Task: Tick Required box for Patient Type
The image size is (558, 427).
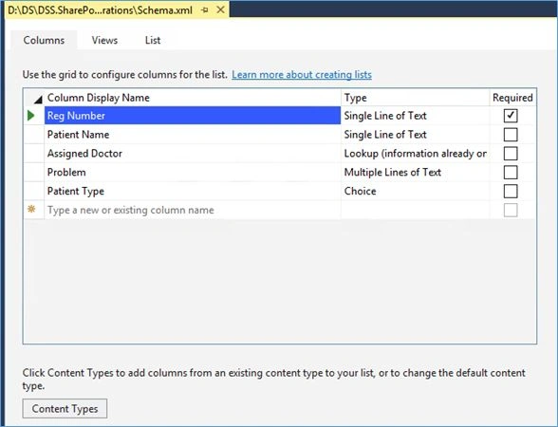Action: (x=511, y=191)
